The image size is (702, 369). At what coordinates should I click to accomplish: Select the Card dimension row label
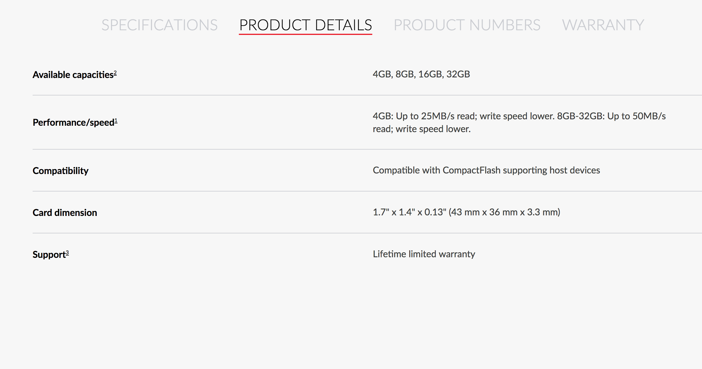(65, 212)
